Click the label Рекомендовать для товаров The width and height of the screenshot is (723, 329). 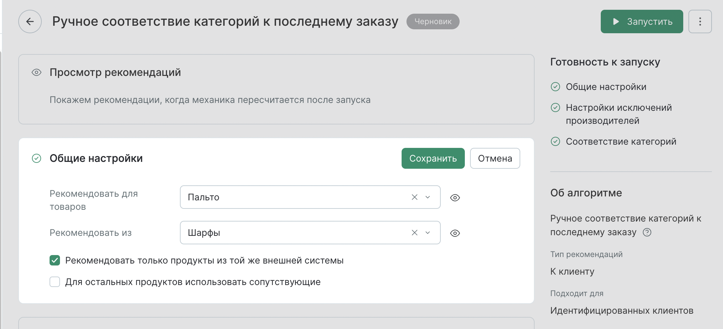click(x=94, y=200)
